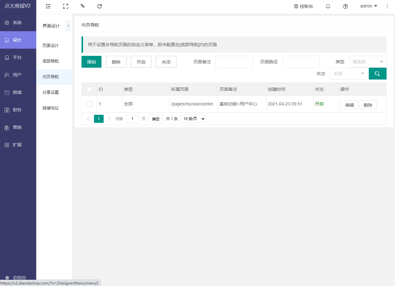Click the green 添加 button
Viewport: 395px width, 286px height.
click(x=91, y=62)
